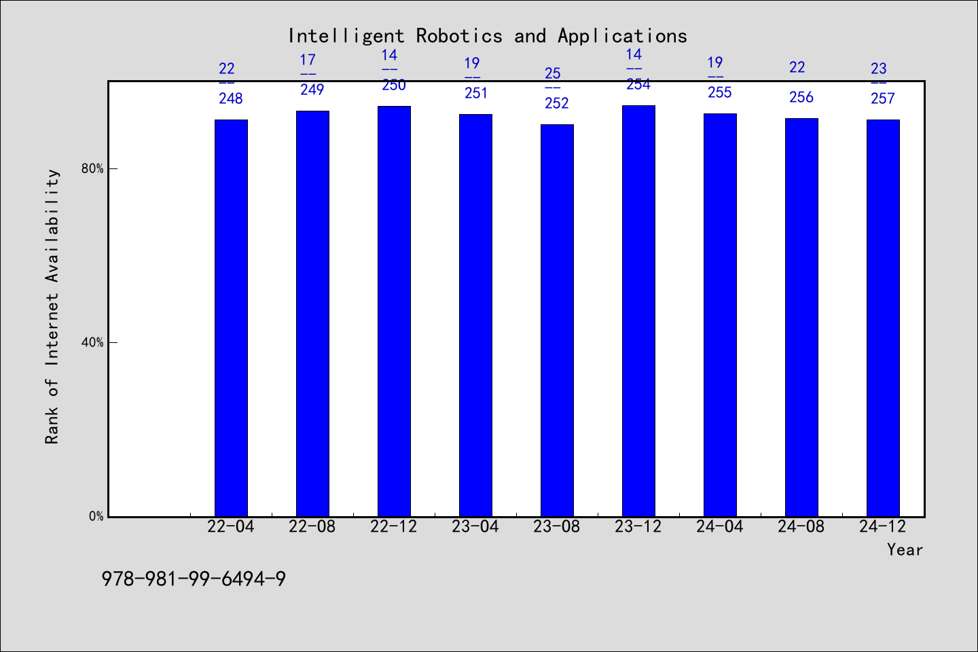The image size is (978, 652).
Task: Click the 22-08 x-axis label
Action: point(312,527)
